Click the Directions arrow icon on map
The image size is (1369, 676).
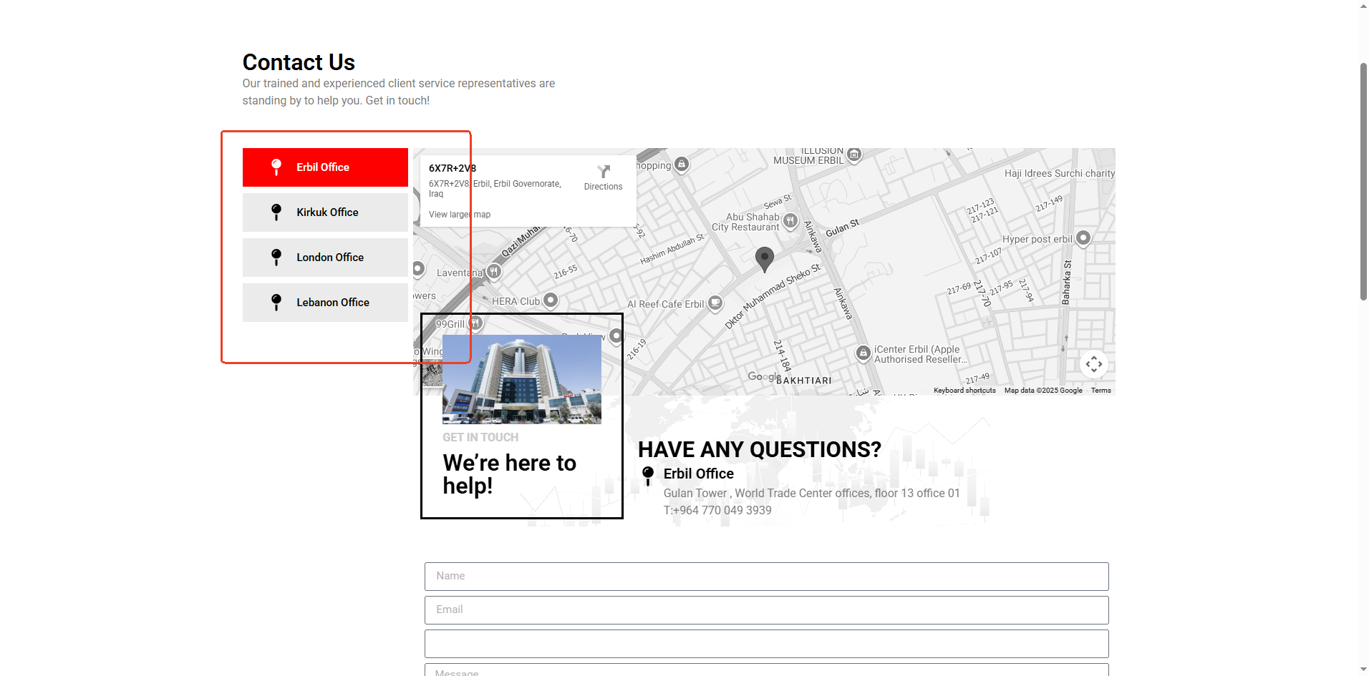(x=603, y=172)
